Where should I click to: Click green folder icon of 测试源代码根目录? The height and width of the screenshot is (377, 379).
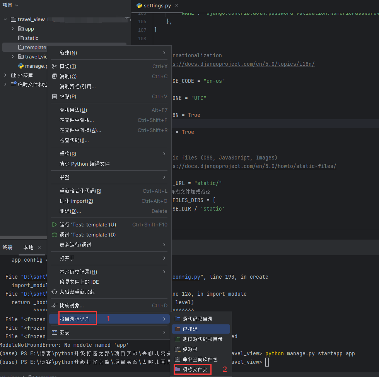[178, 339]
